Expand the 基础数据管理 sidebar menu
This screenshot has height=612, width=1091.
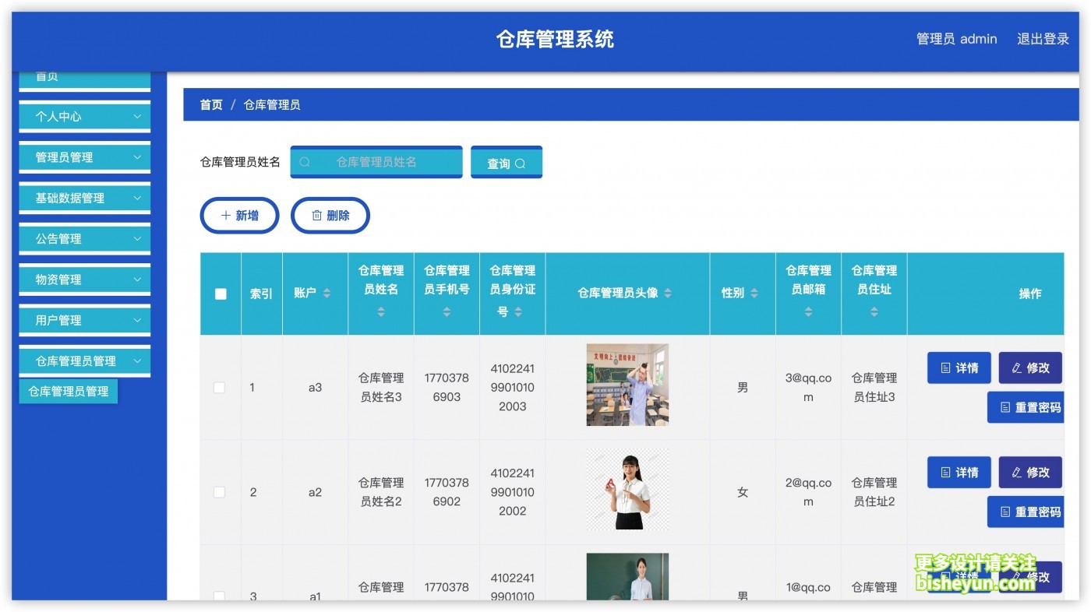[x=84, y=198]
